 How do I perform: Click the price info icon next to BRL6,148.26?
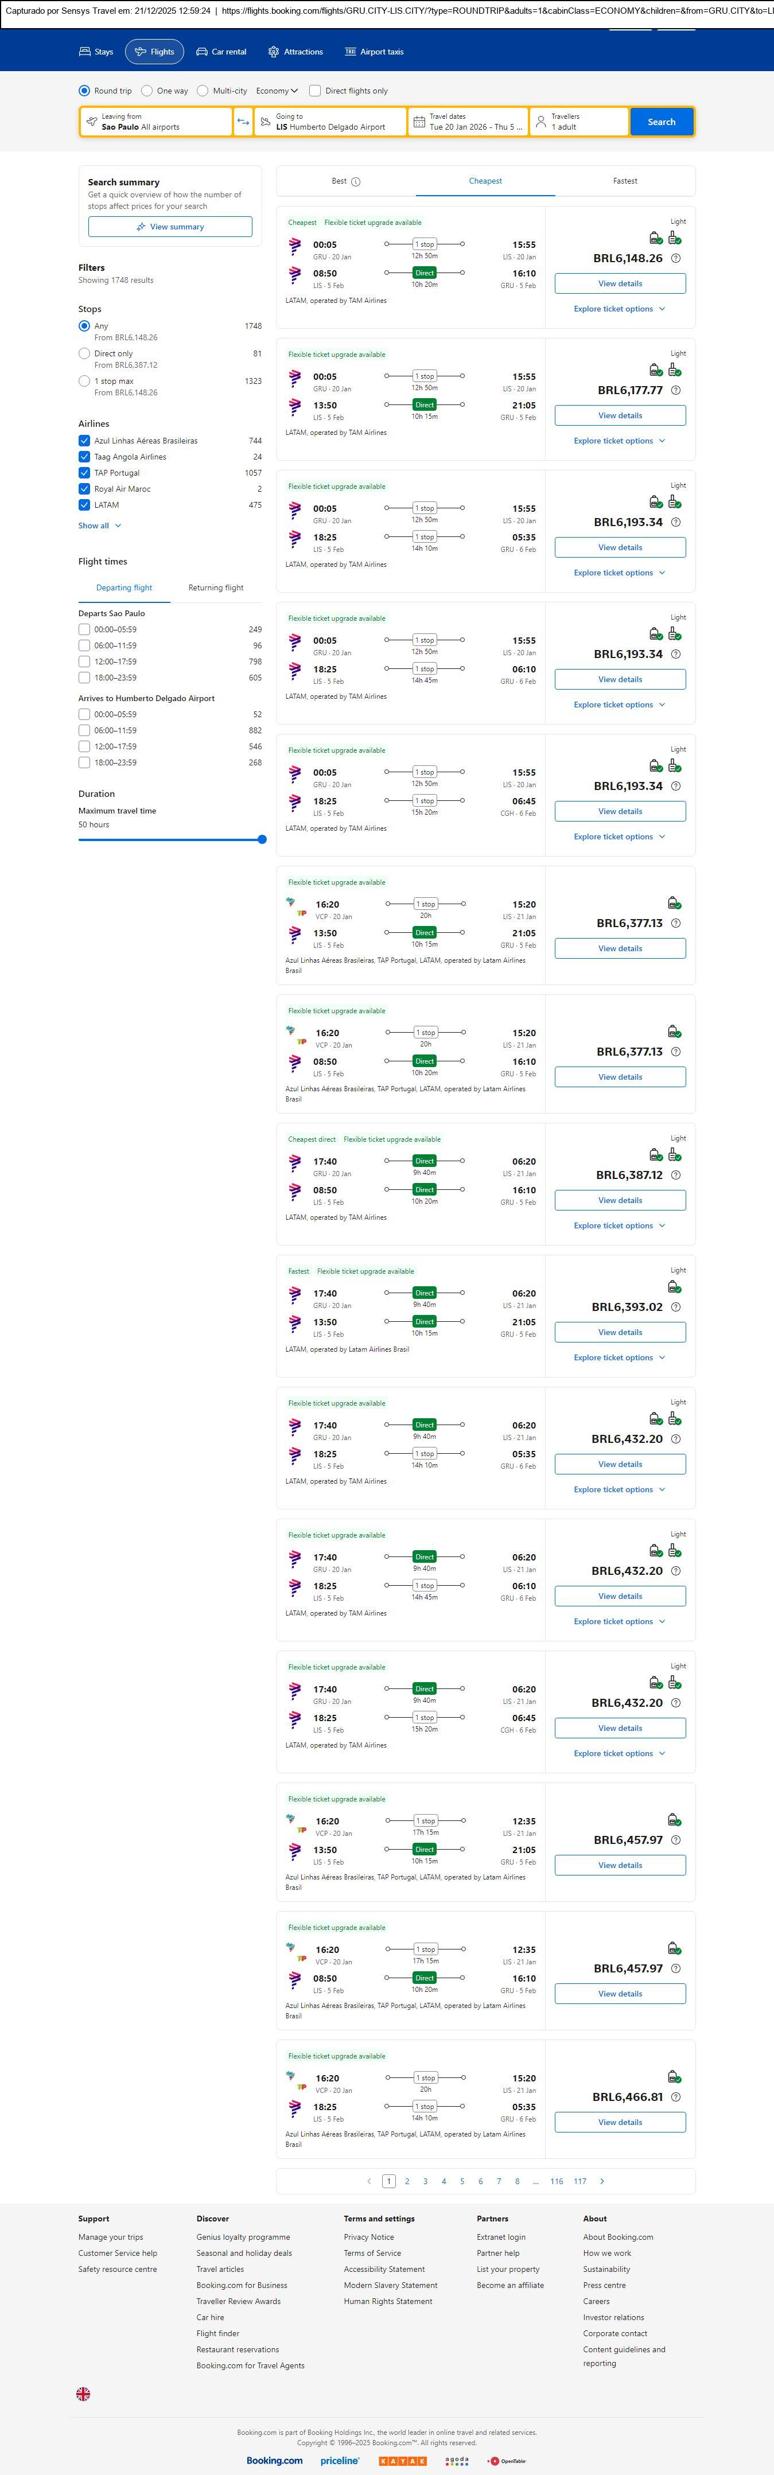[676, 258]
